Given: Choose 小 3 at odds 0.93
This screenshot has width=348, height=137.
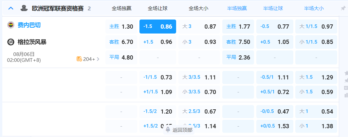Looking at the screenshot, I should coord(199,42).
